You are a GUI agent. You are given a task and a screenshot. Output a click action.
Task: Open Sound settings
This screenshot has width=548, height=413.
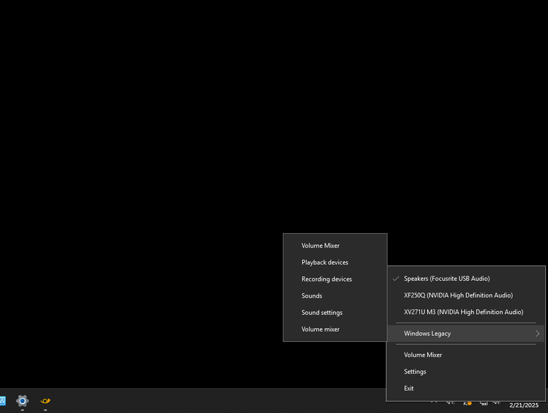[x=322, y=312]
